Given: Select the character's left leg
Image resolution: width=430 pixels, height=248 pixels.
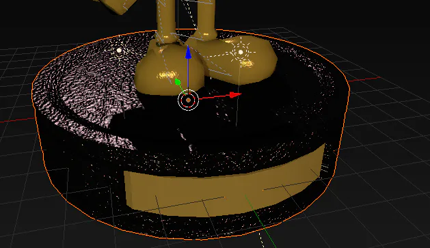Looking at the screenshot, I should (166, 19).
